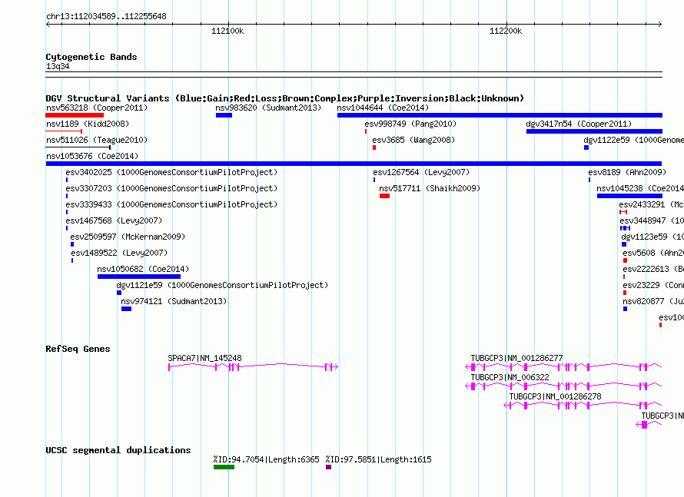The width and height of the screenshot is (684, 497).
Task: Click the RefSeq Genes track title
Action: point(78,349)
